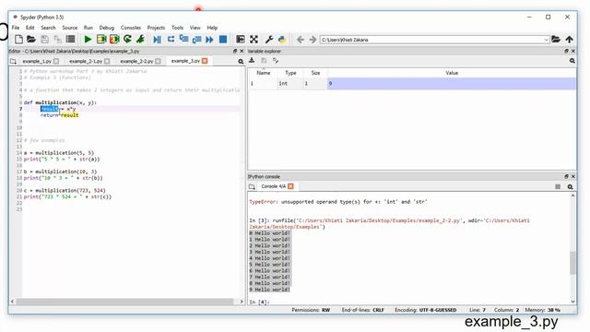Run current cell and advance to next
Viewport: 590px width, 332px height.
[x=114, y=39]
